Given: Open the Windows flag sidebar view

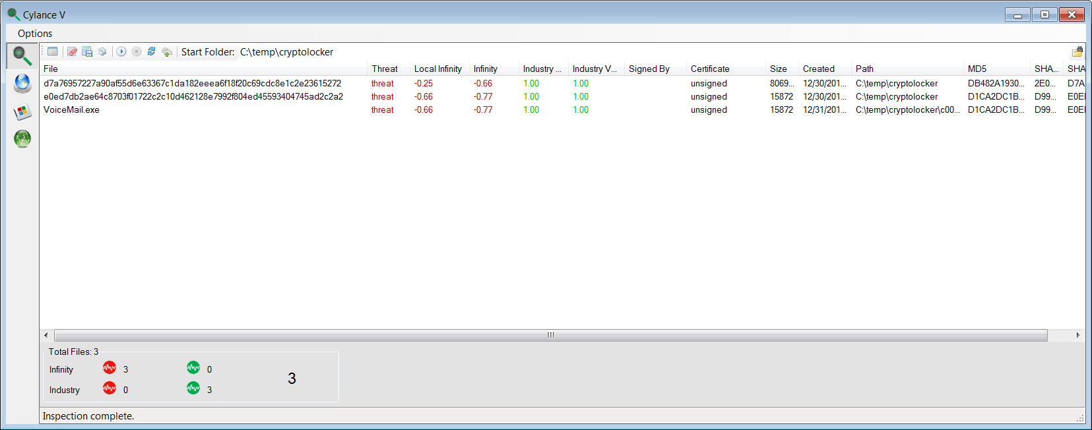Looking at the screenshot, I should (x=22, y=112).
